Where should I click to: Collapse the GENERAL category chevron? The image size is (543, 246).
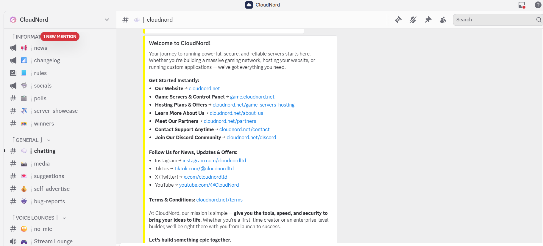coord(49,140)
